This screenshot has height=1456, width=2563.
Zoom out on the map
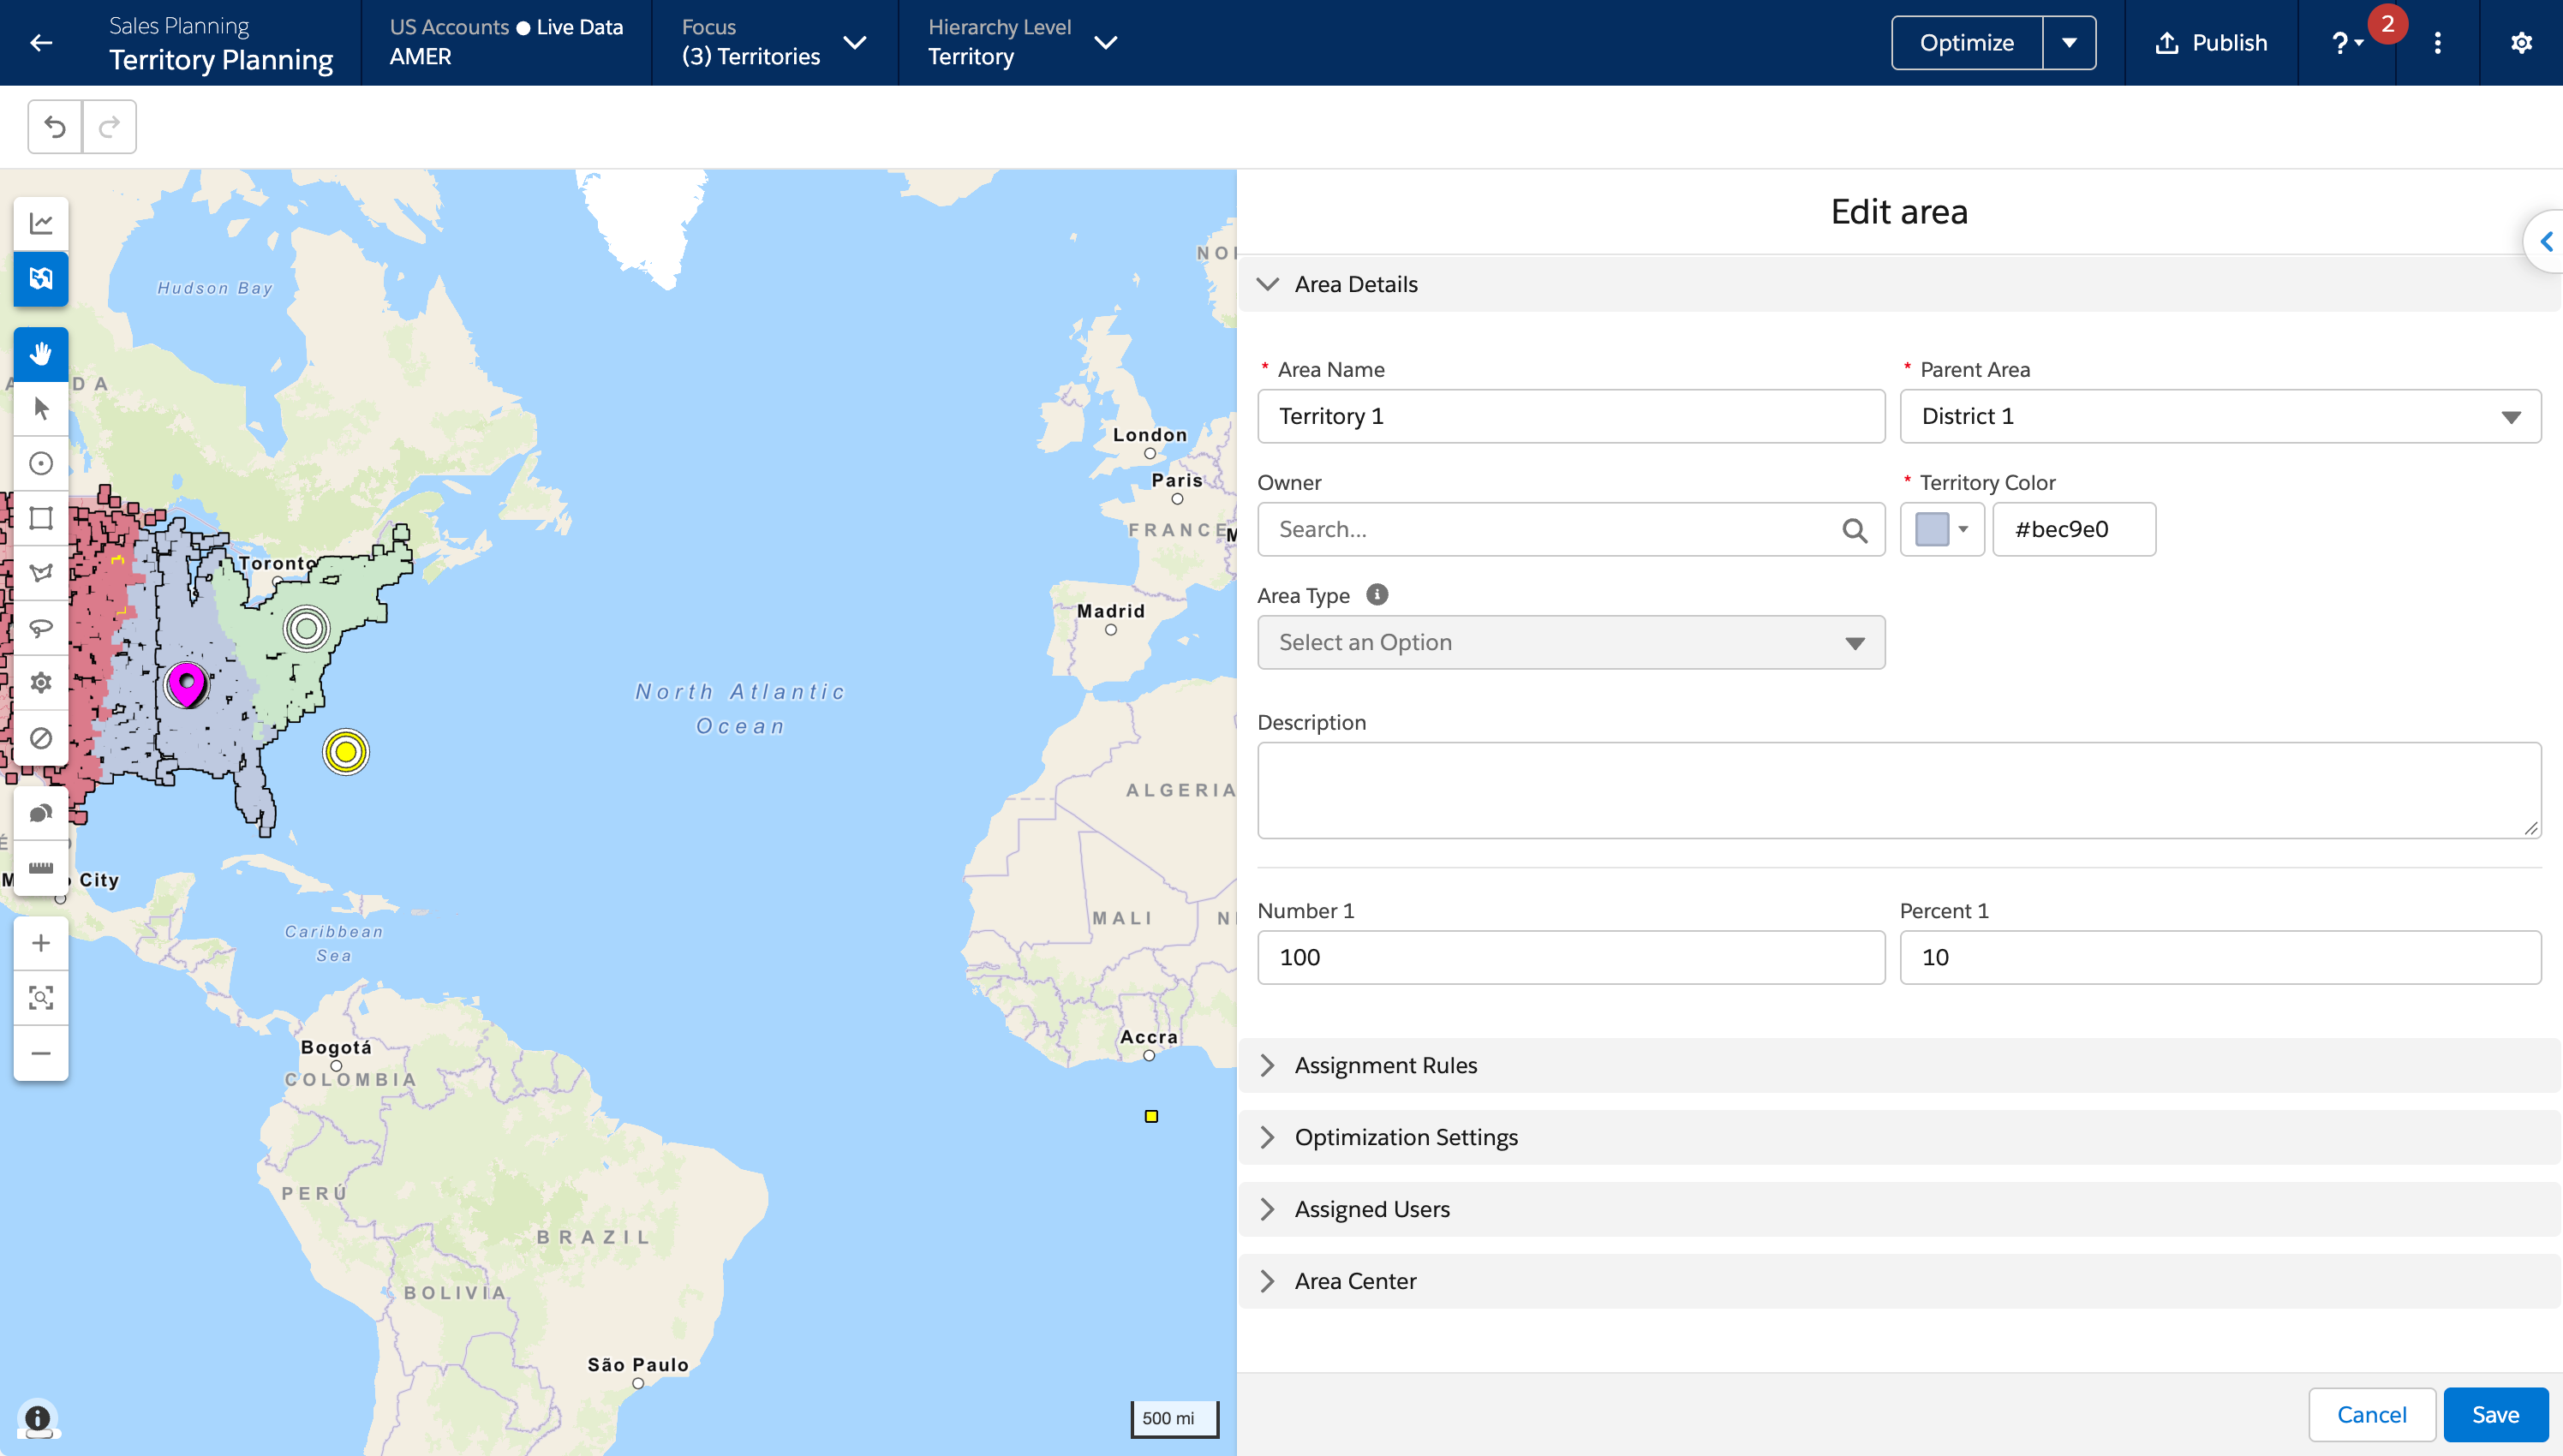(41, 1053)
